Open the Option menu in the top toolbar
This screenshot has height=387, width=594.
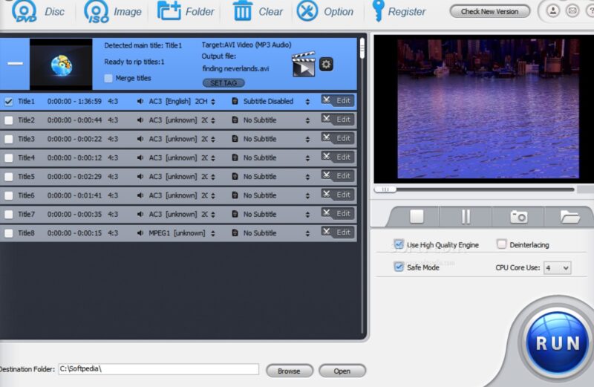(x=325, y=11)
